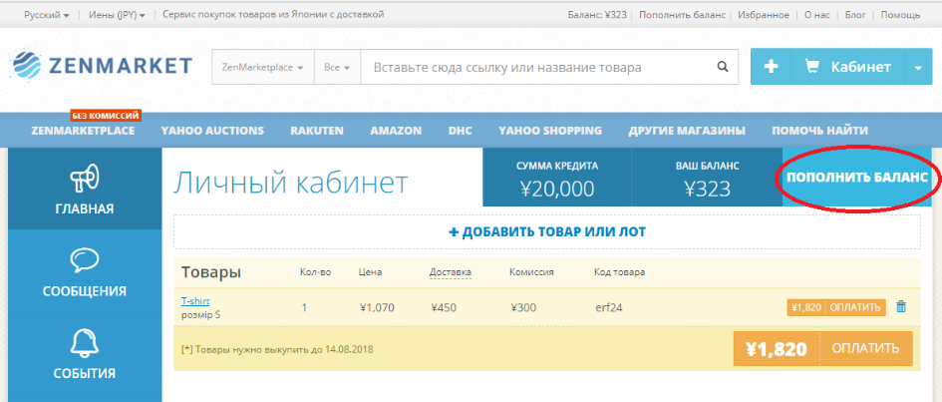Image resolution: width=942 pixels, height=402 pixels.
Task: Expand the Кабинет dropdown arrow
Action: point(917,67)
